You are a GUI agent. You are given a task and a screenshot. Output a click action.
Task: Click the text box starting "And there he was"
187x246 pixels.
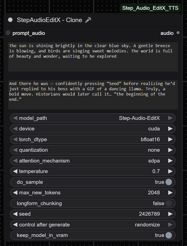93,95
